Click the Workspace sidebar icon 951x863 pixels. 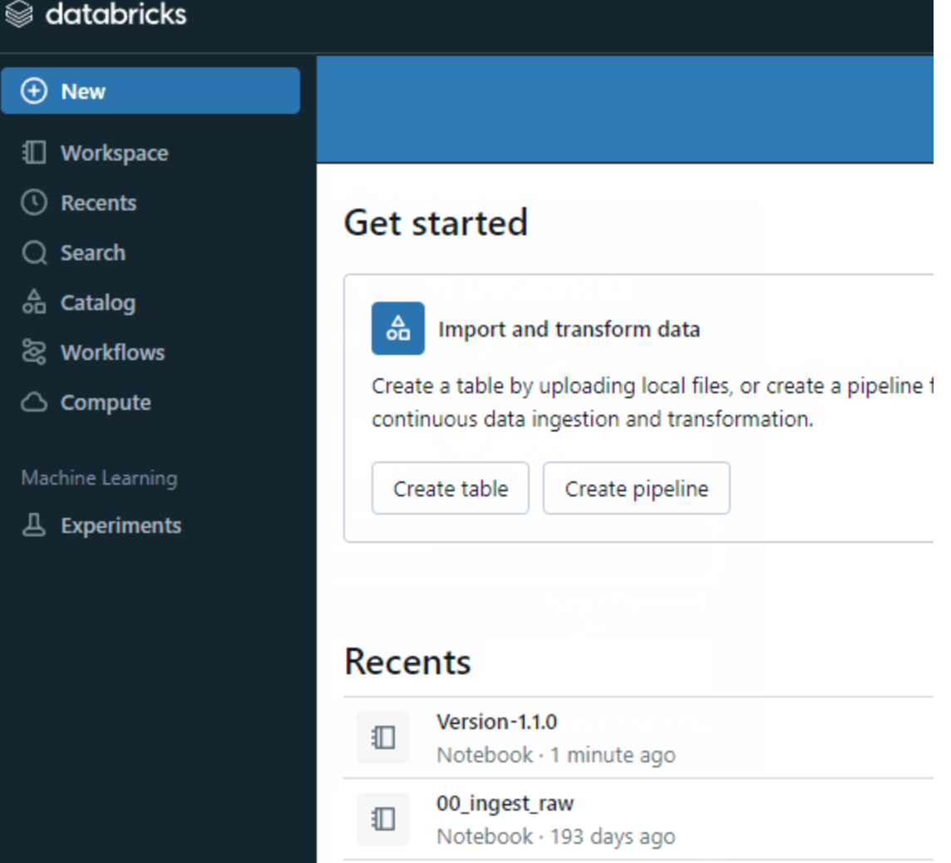pyautogui.click(x=34, y=153)
